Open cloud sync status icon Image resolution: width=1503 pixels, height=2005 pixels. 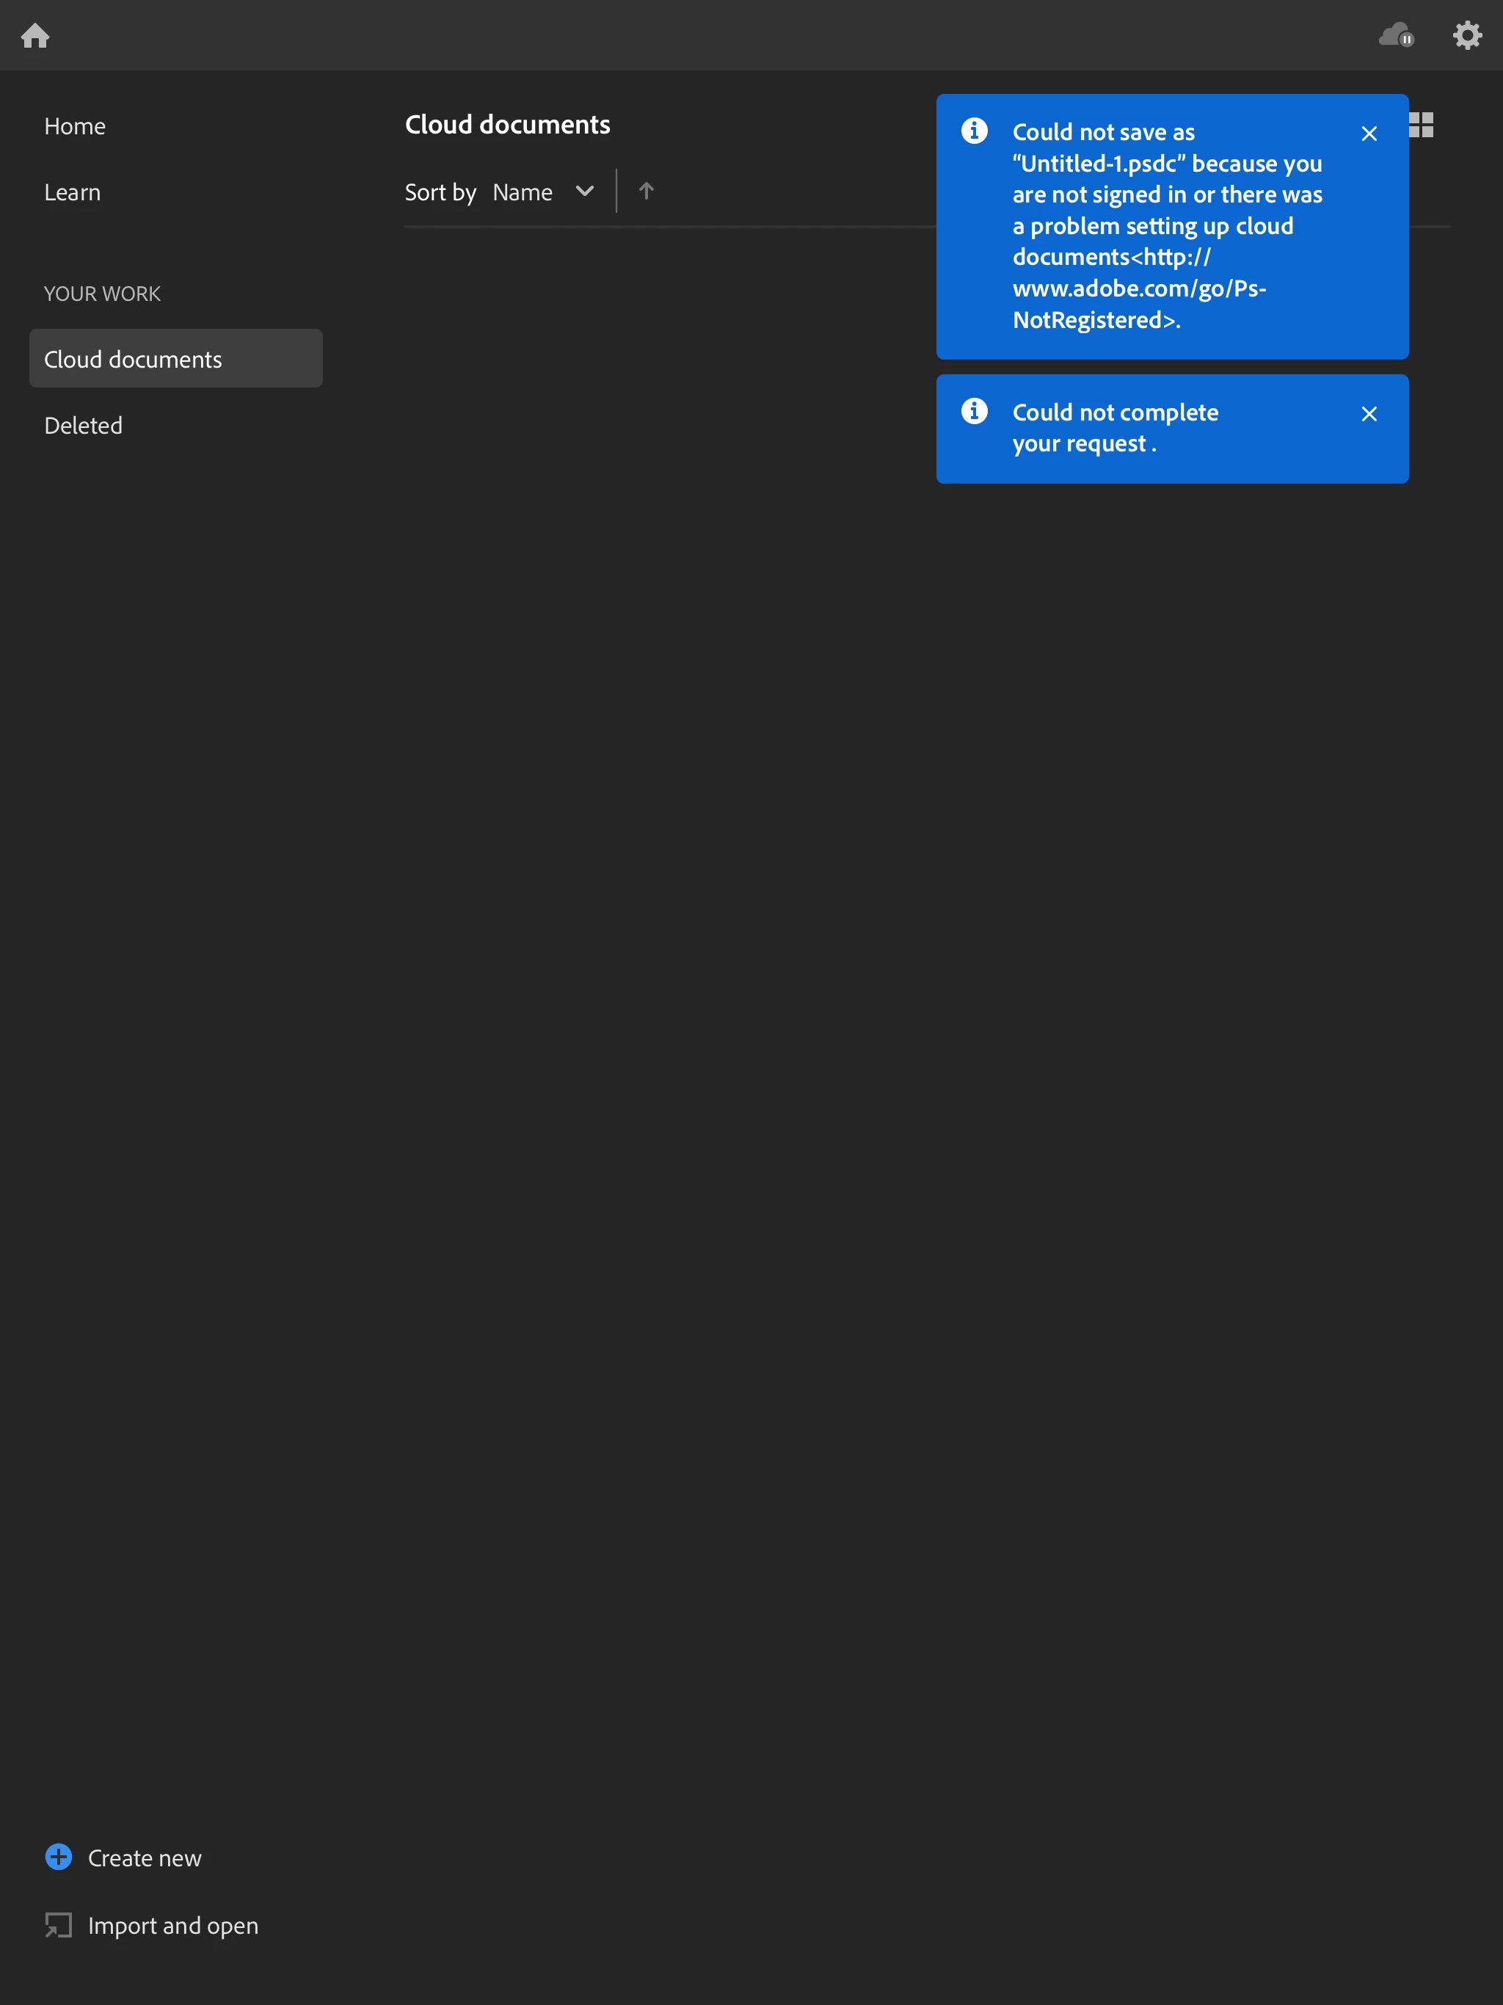(1395, 35)
